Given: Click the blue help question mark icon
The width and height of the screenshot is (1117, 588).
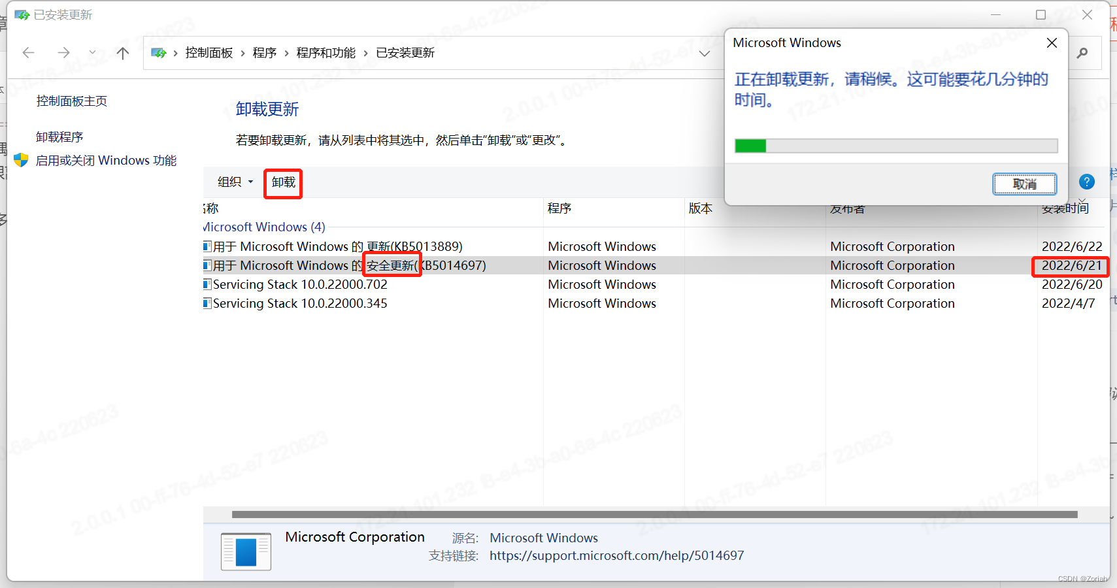Looking at the screenshot, I should 1086,182.
